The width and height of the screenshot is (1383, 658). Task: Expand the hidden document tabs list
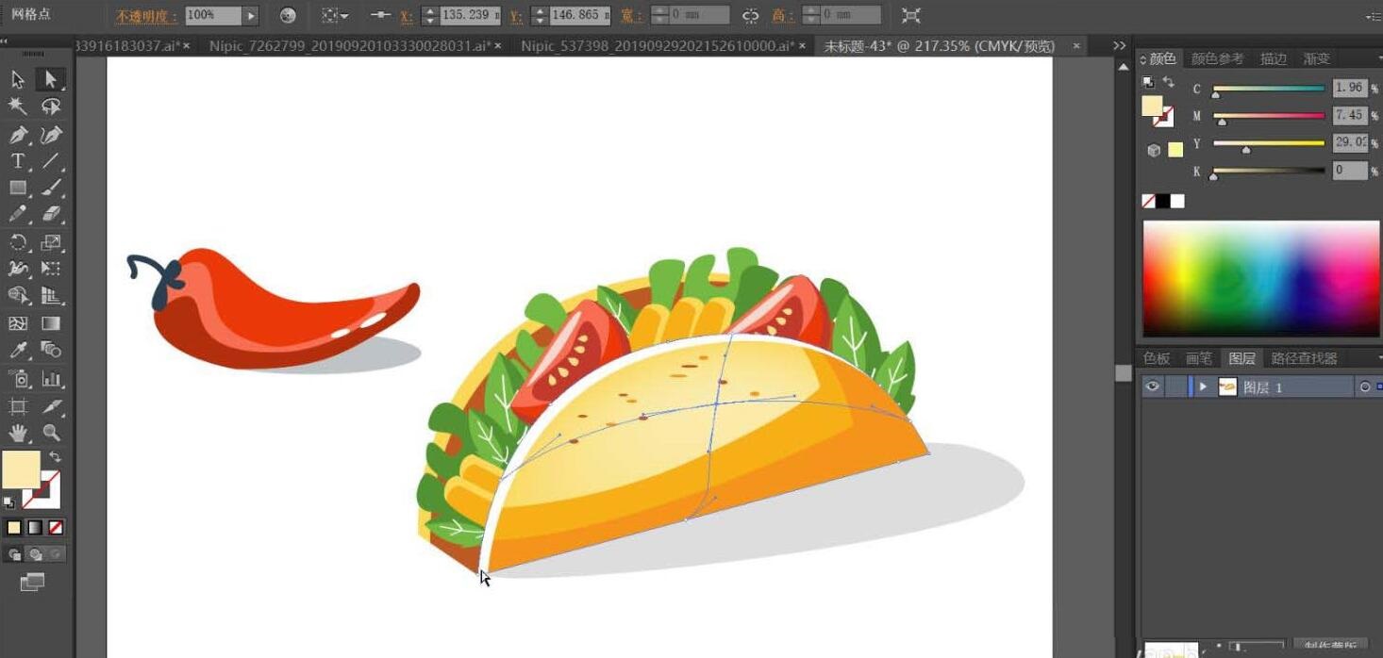[x=1119, y=45]
